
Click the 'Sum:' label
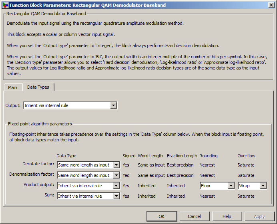[49, 195]
